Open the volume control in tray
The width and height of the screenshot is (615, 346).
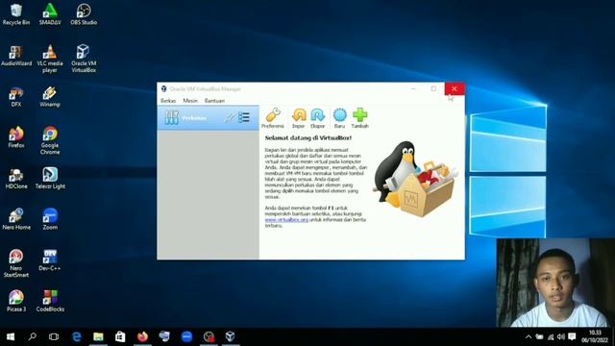(x=561, y=337)
